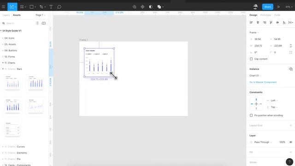The image size is (295, 166).
Task: Click the Share button
Action: click(x=267, y=7)
